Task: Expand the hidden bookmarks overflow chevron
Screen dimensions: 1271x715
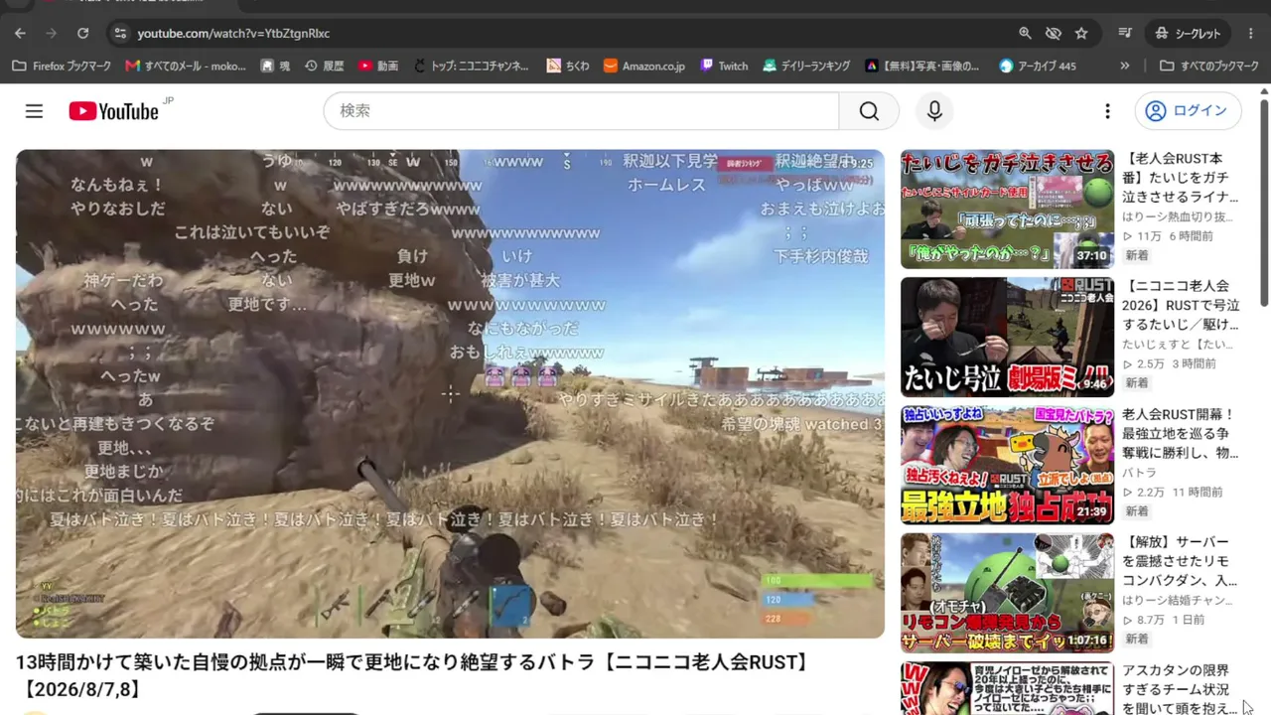Action: pos(1124,66)
